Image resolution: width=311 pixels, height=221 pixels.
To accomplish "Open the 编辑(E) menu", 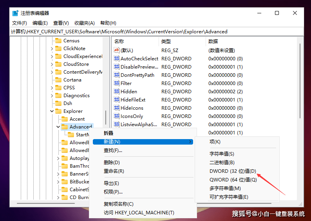I will click(x=40, y=23).
